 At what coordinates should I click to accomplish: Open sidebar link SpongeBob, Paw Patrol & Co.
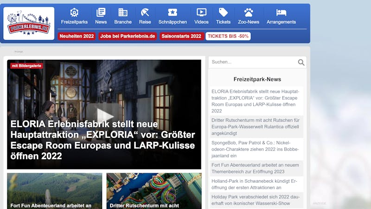coord(256,149)
